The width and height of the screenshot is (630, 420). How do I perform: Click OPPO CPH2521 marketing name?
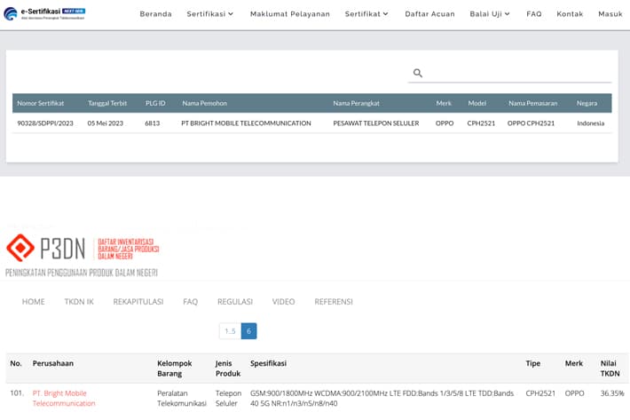point(532,123)
